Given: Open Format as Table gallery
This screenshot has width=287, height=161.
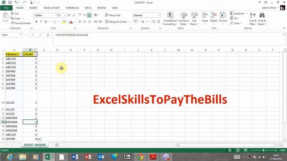Looking at the screenshot, I should [183, 19].
